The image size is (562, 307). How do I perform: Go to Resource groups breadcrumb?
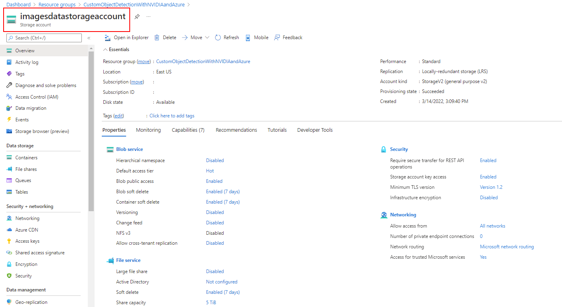coord(57,5)
